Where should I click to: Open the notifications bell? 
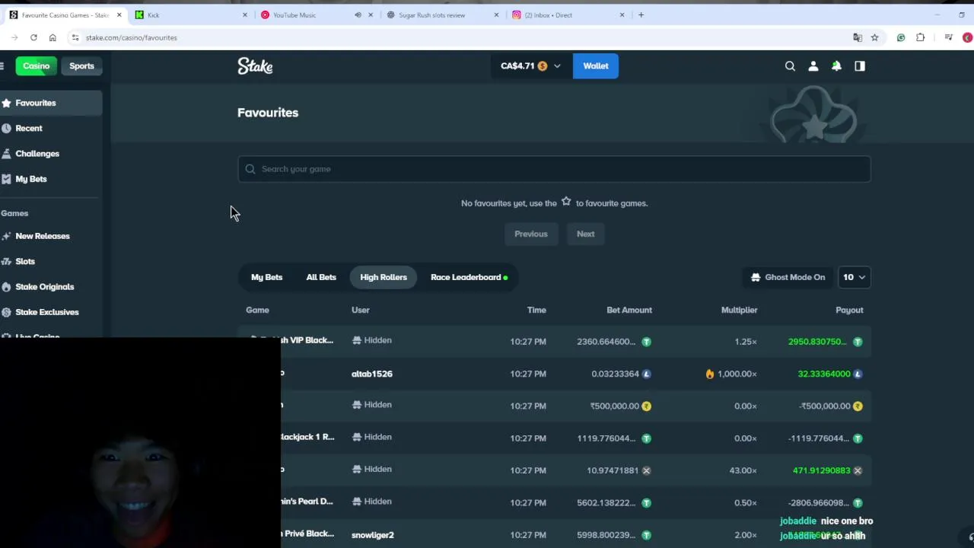click(x=836, y=66)
